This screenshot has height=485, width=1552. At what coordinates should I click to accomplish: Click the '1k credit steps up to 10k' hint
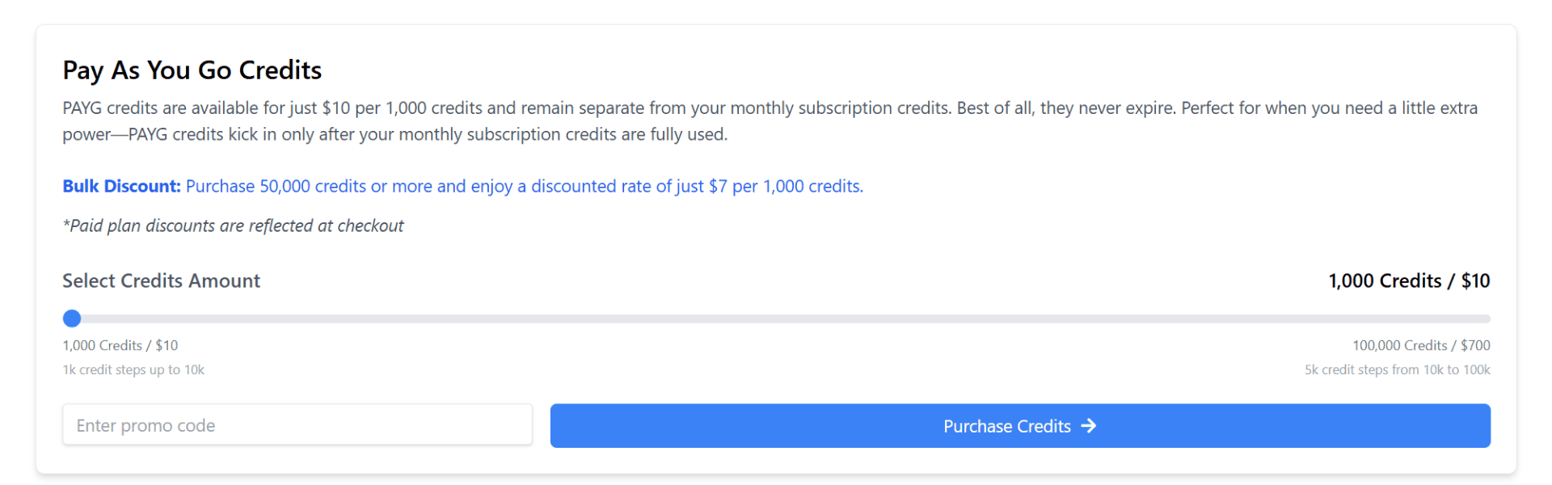pos(133,370)
